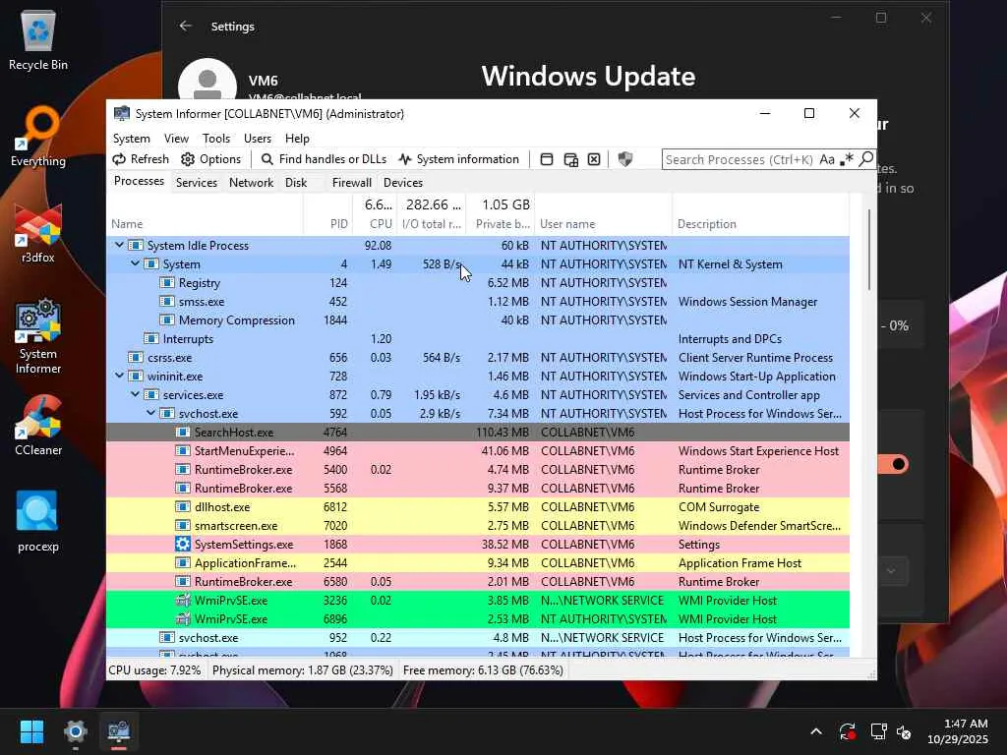Collapse svchost.exe PID 592 node
The image size is (1007, 755).
coord(150,413)
